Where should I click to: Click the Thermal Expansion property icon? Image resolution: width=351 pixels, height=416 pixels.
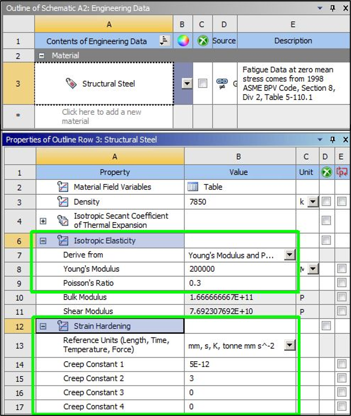point(63,221)
